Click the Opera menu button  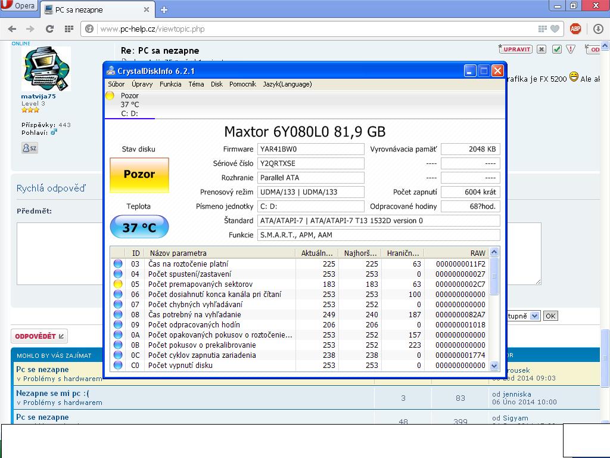[18, 5]
